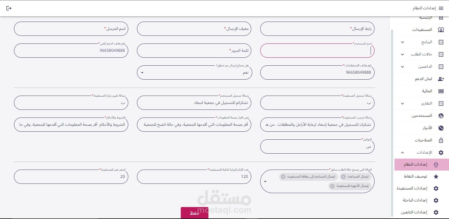Click the password (كلمة المرور) input field
The width and height of the screenshot is (449, 219).
pyautogui.click(x=194, y=51)
